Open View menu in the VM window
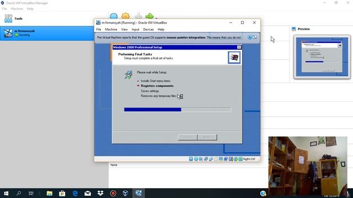 click(x=124, y=29)
